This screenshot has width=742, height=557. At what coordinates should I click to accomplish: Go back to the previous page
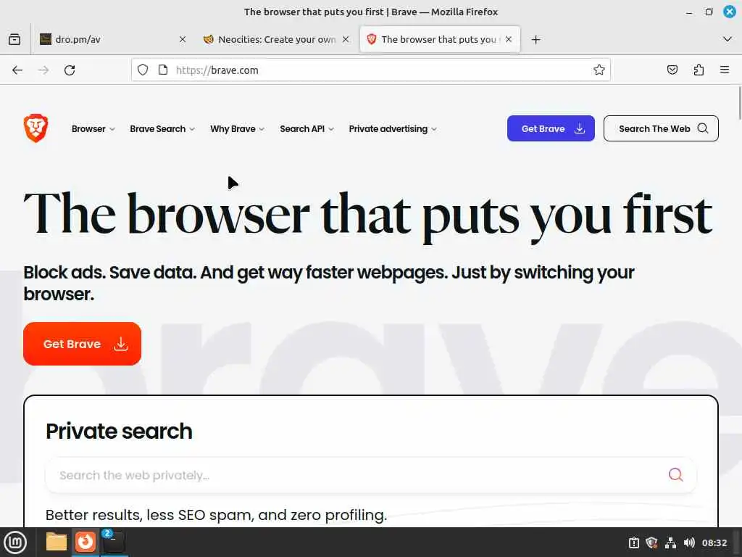coord(17,70)
